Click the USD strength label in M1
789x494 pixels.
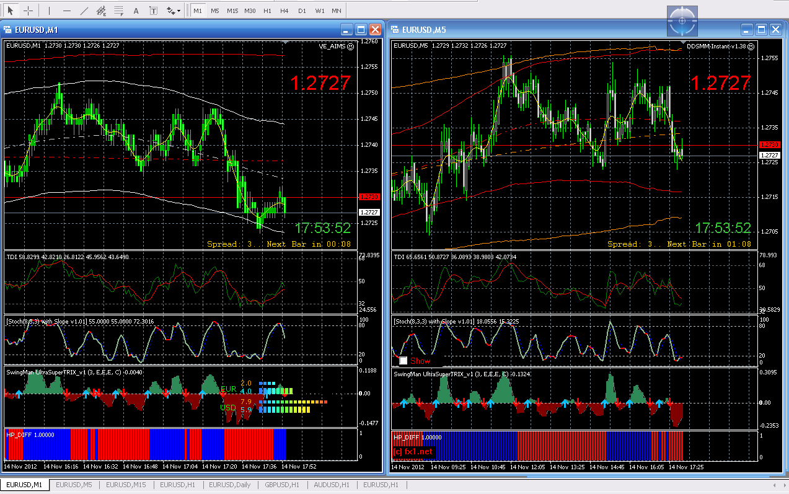pyautogui.click(x=227, y=408)
